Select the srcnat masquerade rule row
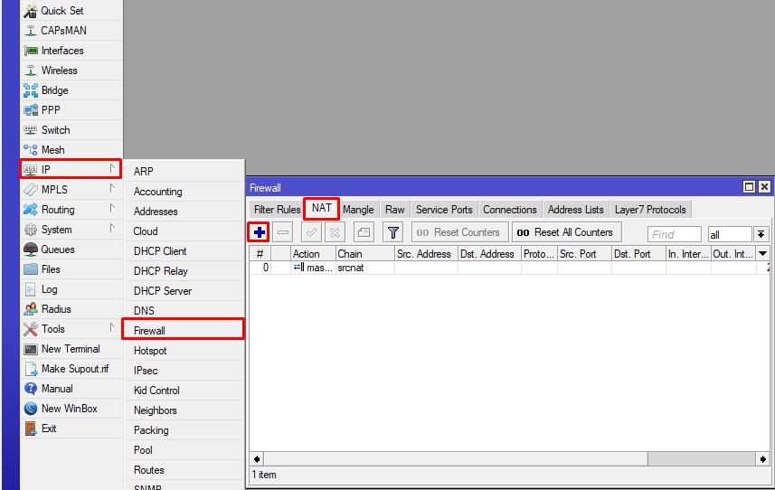The height and width of the screenshot is (490, 775). (362, 269)
